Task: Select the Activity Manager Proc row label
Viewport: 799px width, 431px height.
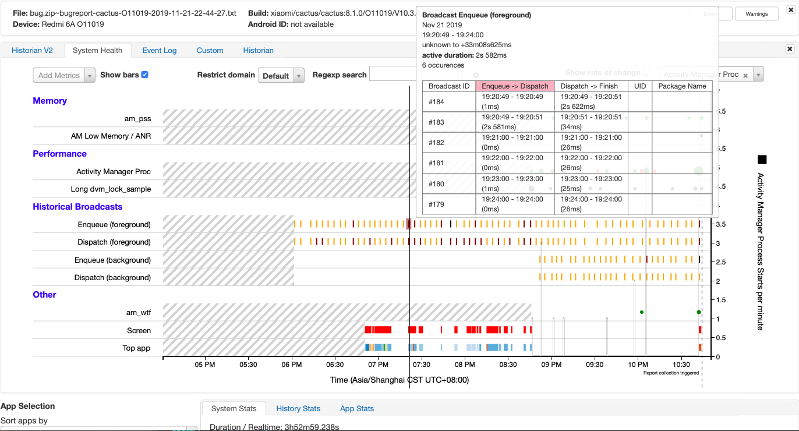Action: click(114, 172)
